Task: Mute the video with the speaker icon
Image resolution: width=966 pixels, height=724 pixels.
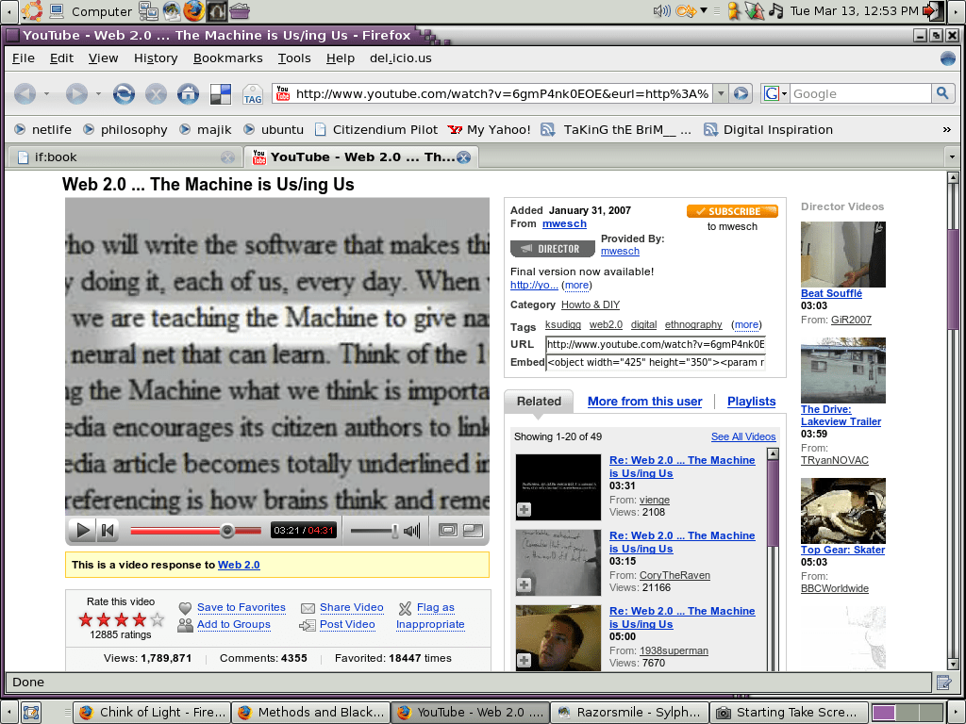Action: 412,531
